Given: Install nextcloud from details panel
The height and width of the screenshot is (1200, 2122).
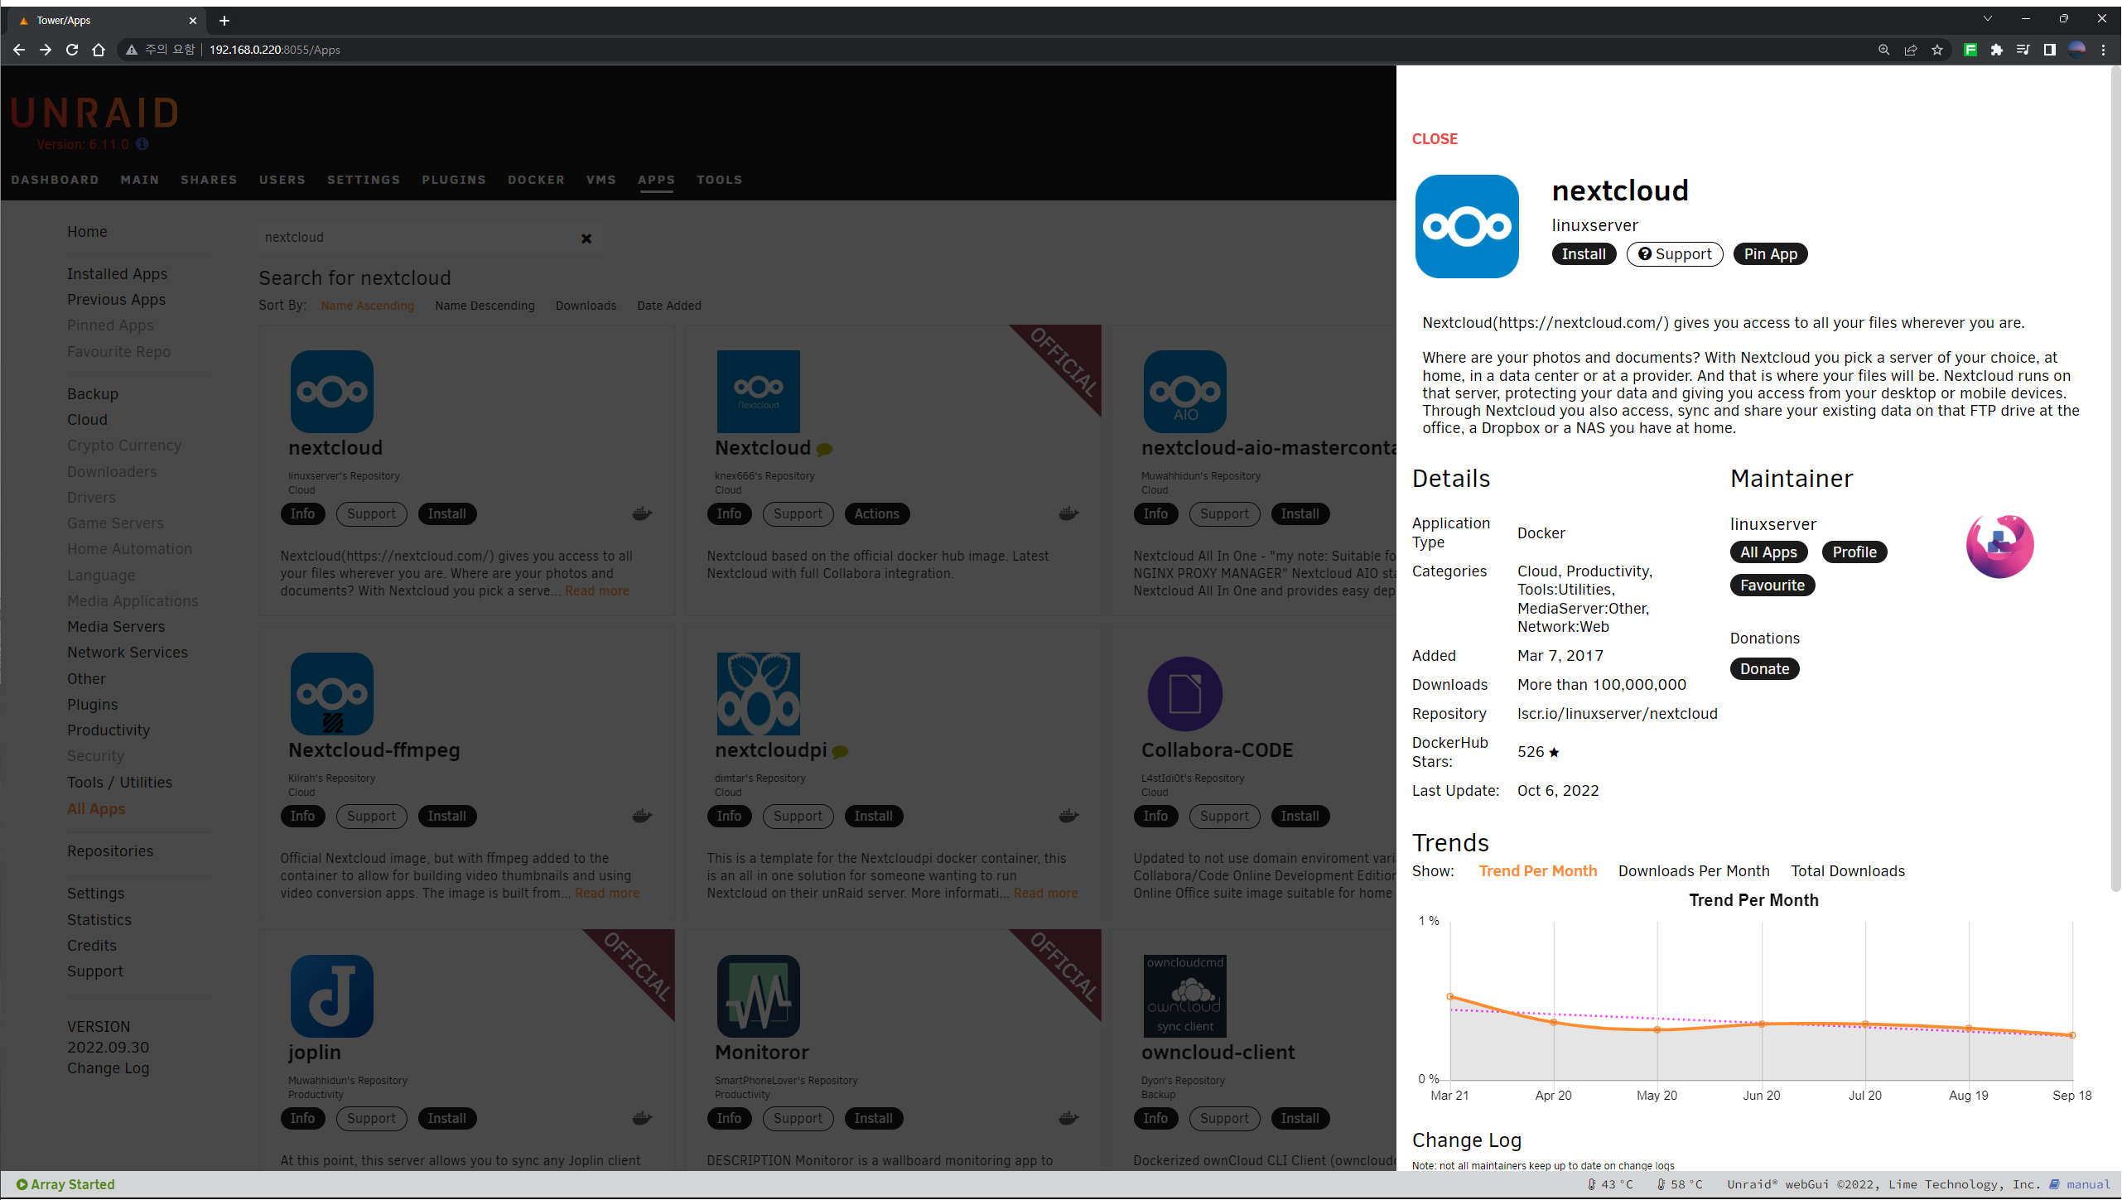Looking at the screenshot, I should 1583,254.
